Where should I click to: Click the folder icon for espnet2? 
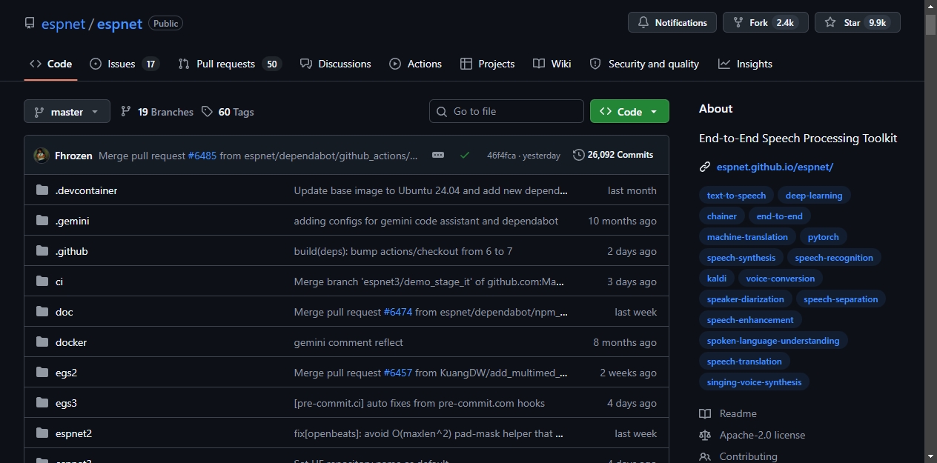pos(42,433)
